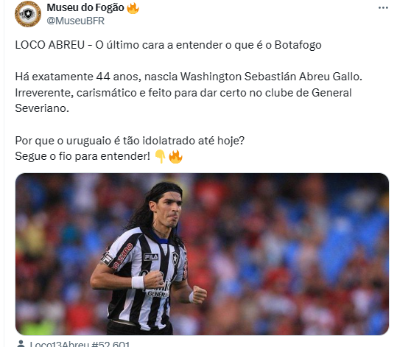Open the @MuseuBFR handle link
The width and height of the screenshot is (397, 347).
tap(76, 21)
